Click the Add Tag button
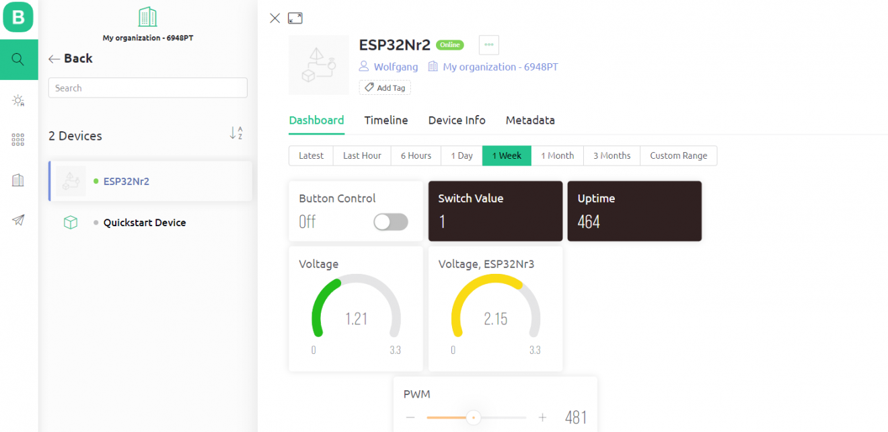The height and width of the screenshot is (432, 888). 385,87
